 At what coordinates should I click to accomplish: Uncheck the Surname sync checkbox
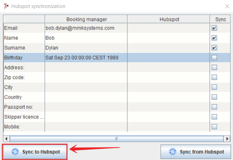point(214,48)
